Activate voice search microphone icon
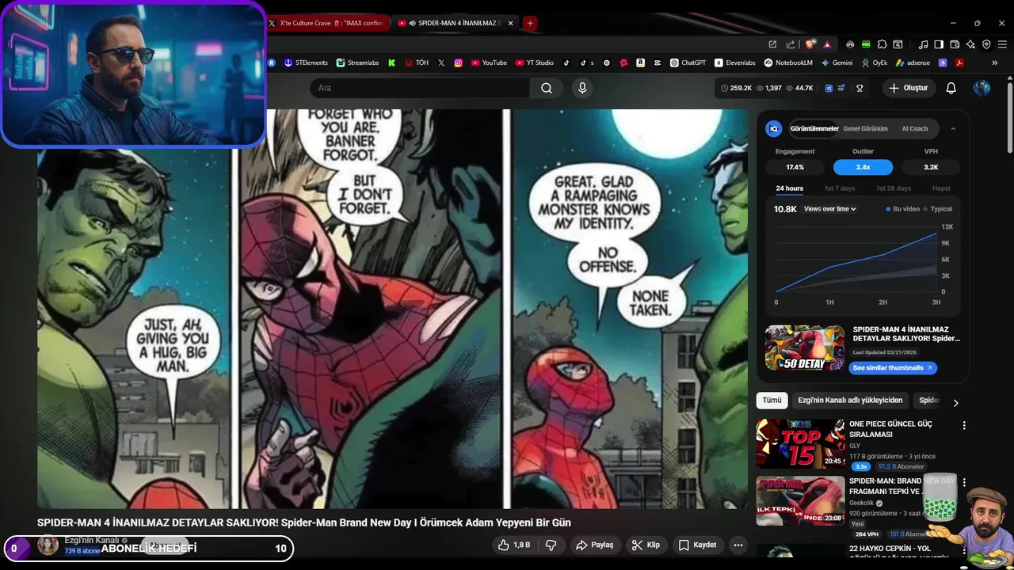Screen dimensions: 1014x570 [582, 88]
